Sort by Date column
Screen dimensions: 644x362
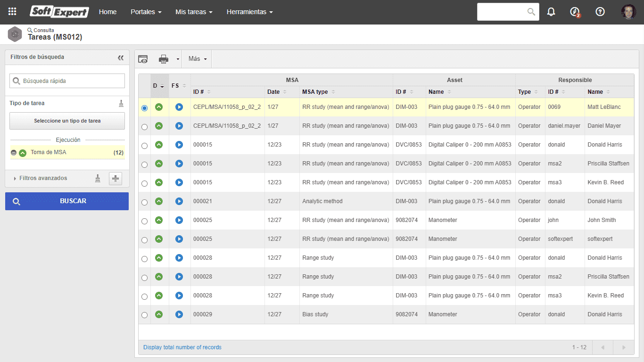click(277, 92)
